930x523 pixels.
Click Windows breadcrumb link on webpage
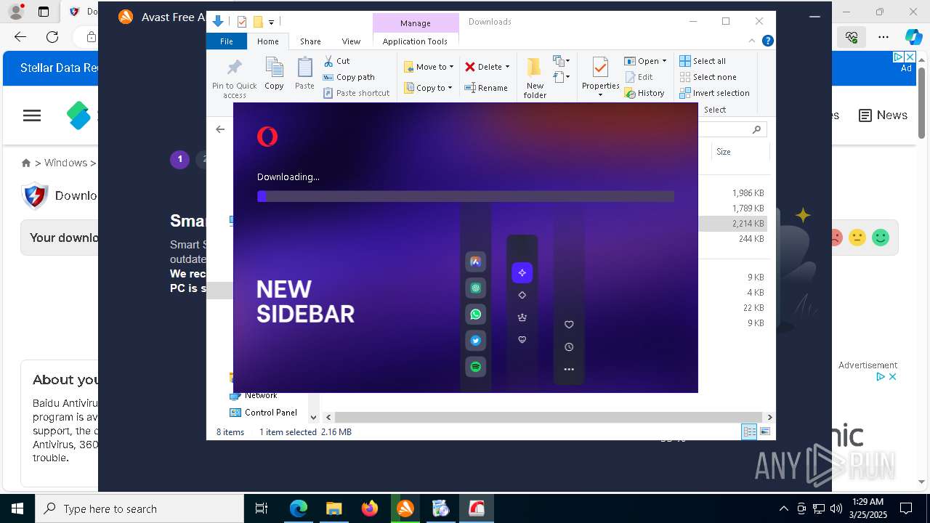(65, 163)
